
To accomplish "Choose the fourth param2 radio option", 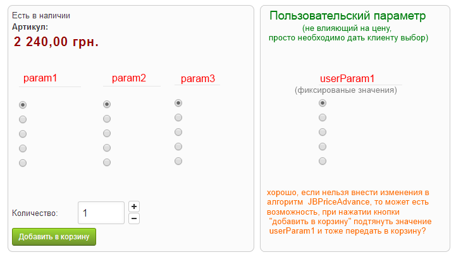I will pos(107,148).
